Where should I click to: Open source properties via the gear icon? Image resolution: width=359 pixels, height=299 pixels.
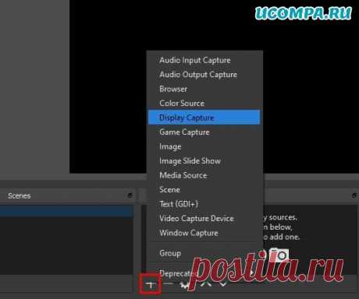(185, 285)
